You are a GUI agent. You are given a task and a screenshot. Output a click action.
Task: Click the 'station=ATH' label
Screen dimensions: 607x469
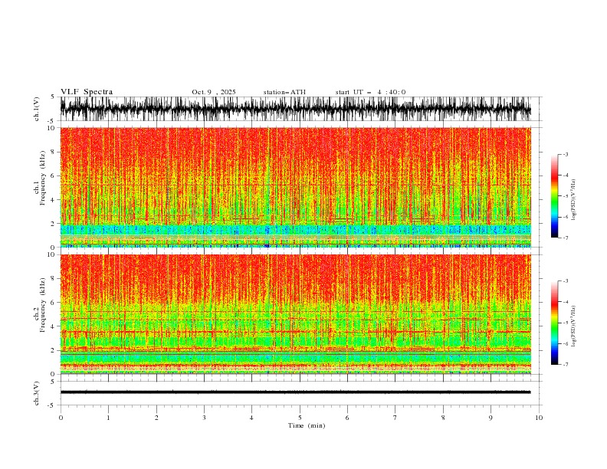[284, 92]
